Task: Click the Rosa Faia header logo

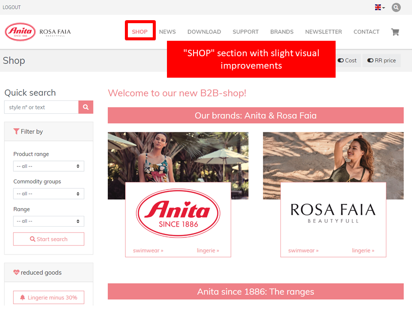Action: (55, 32)
